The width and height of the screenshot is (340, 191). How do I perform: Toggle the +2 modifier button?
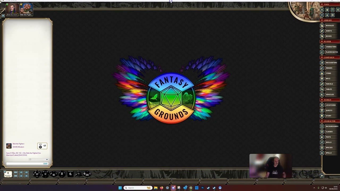coord(21,172)
